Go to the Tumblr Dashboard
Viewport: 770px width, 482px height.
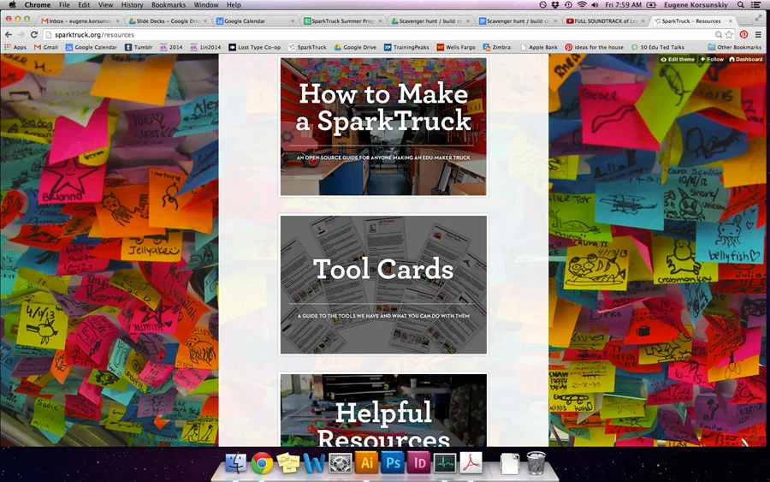[x=745, y=59]
